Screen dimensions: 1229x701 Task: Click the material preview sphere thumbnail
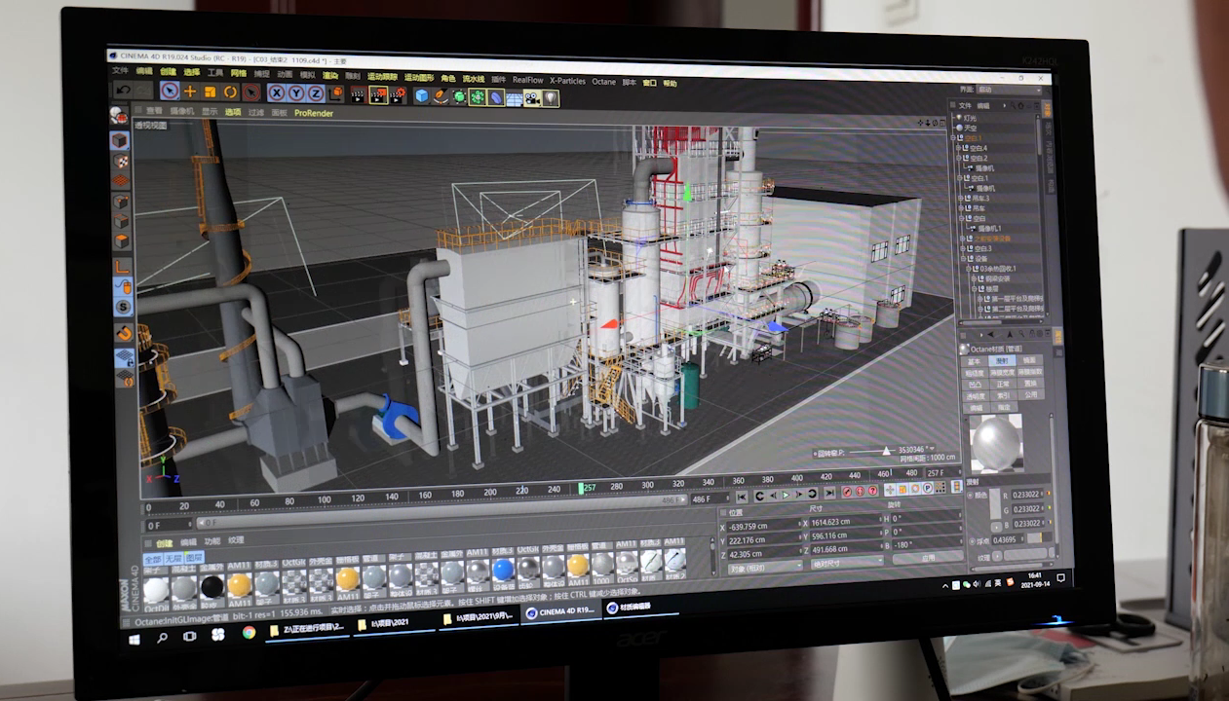point(997,442)
